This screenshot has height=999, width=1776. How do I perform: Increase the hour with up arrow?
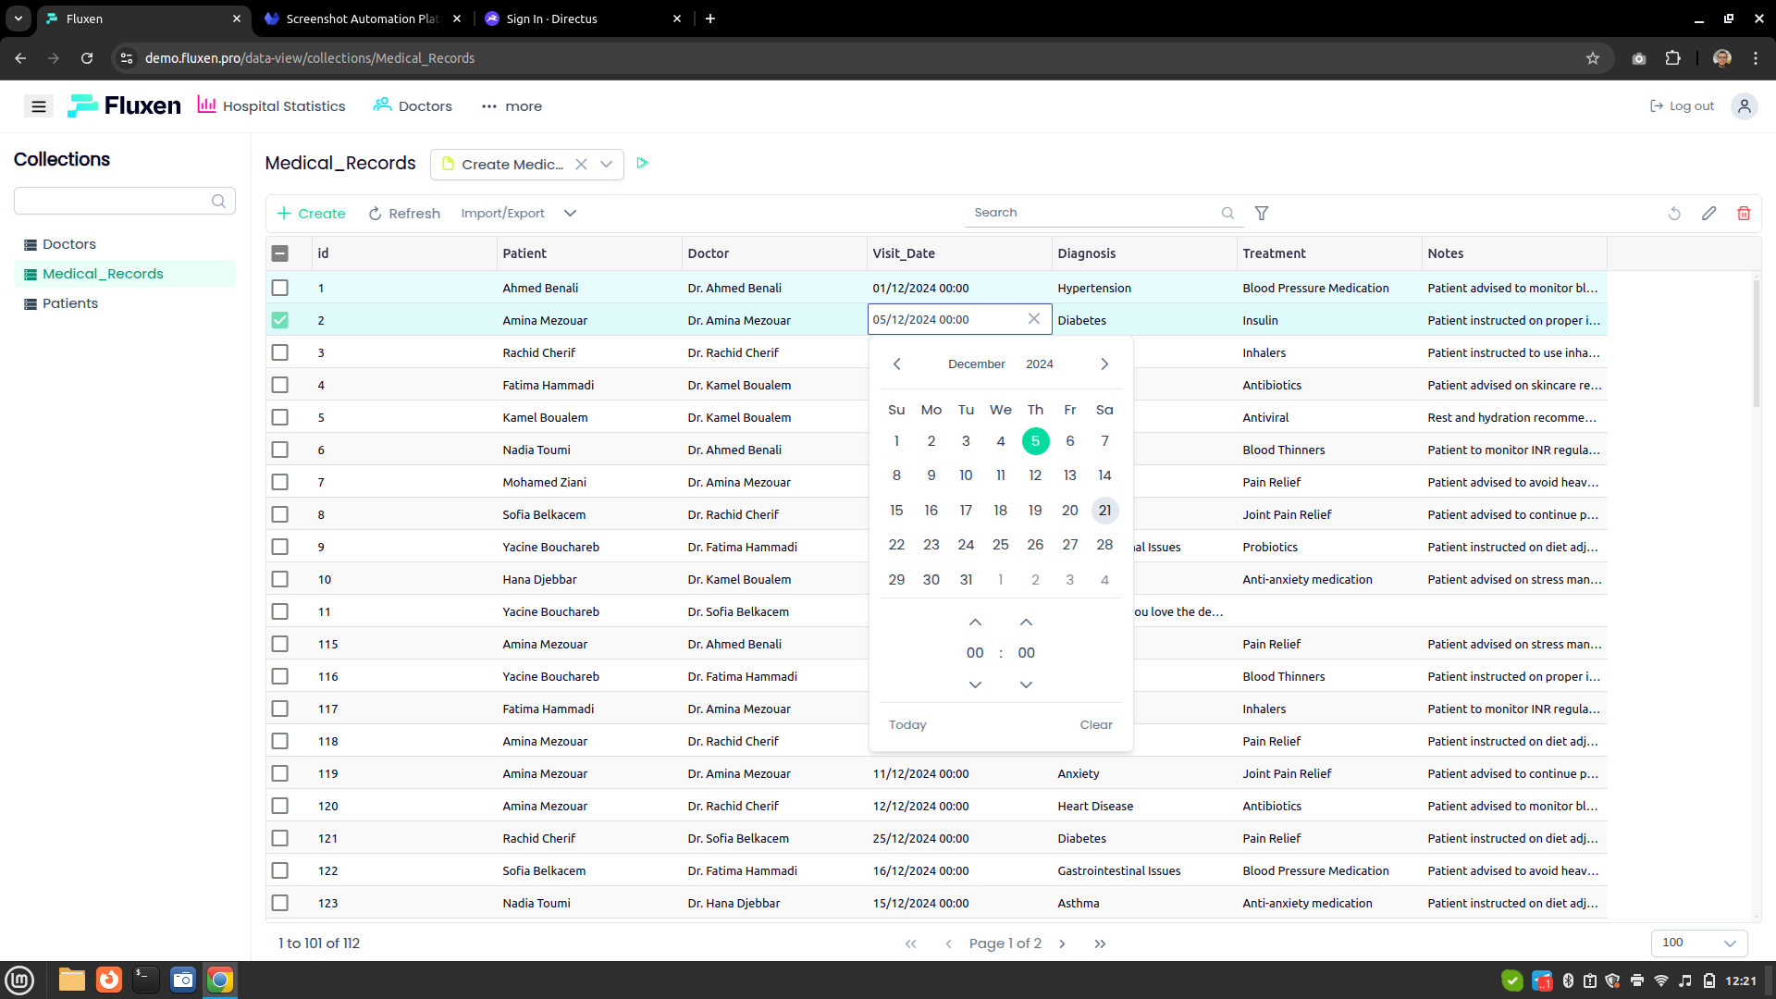coord(975,623)
